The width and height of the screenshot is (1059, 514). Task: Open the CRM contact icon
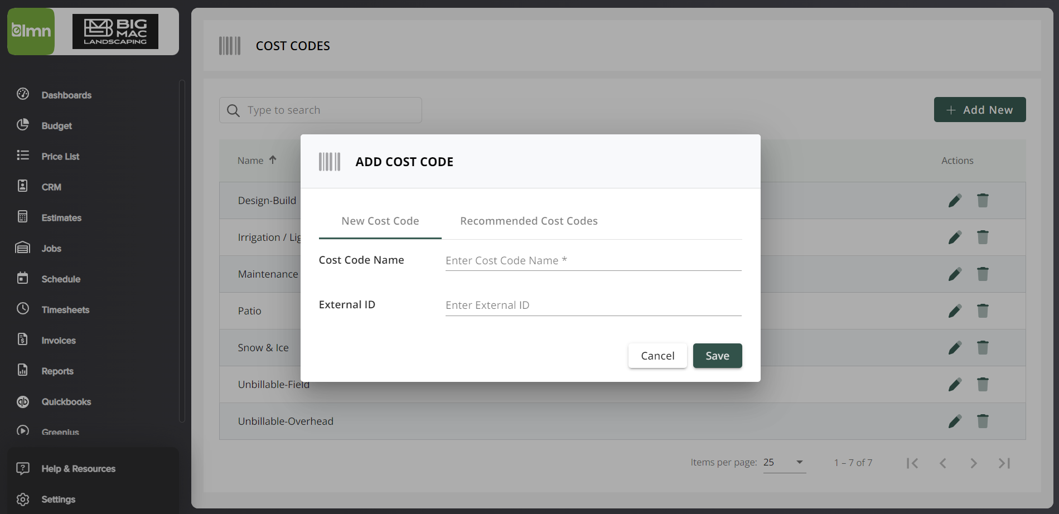coord(23,186)
